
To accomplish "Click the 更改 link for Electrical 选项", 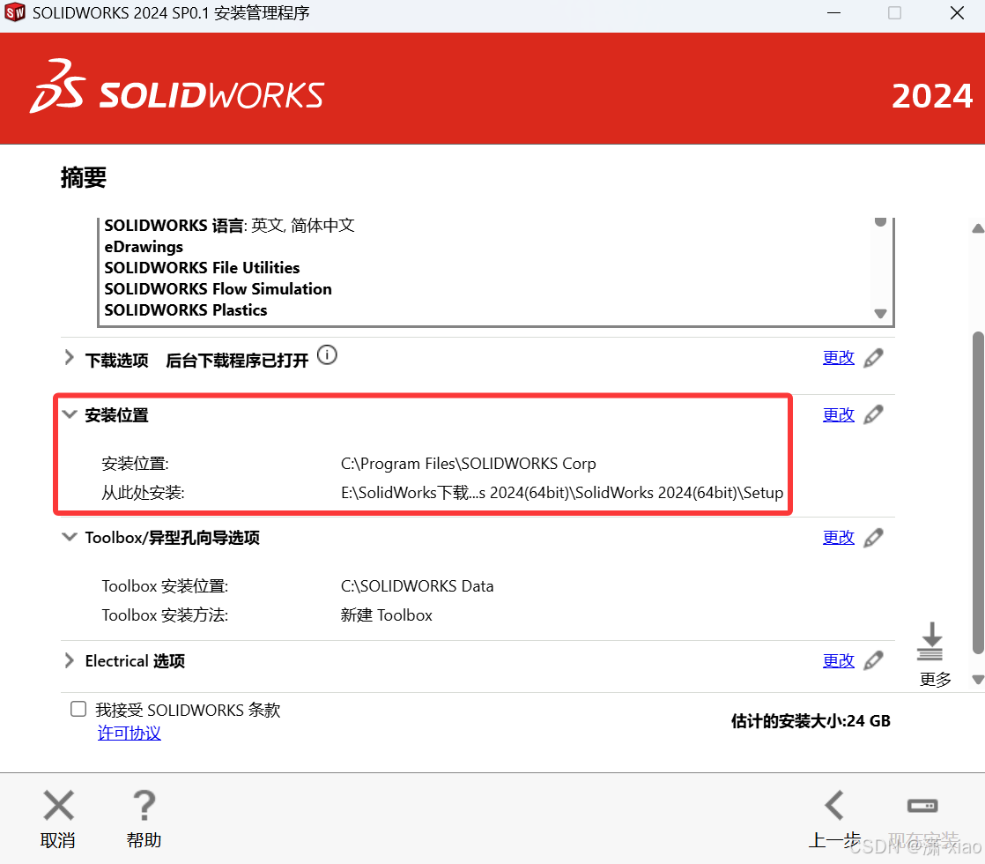I will click(839, 660).
